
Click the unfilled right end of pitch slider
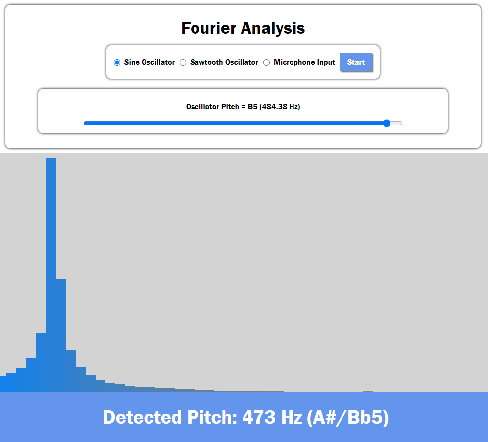click(x=397, y=123)
